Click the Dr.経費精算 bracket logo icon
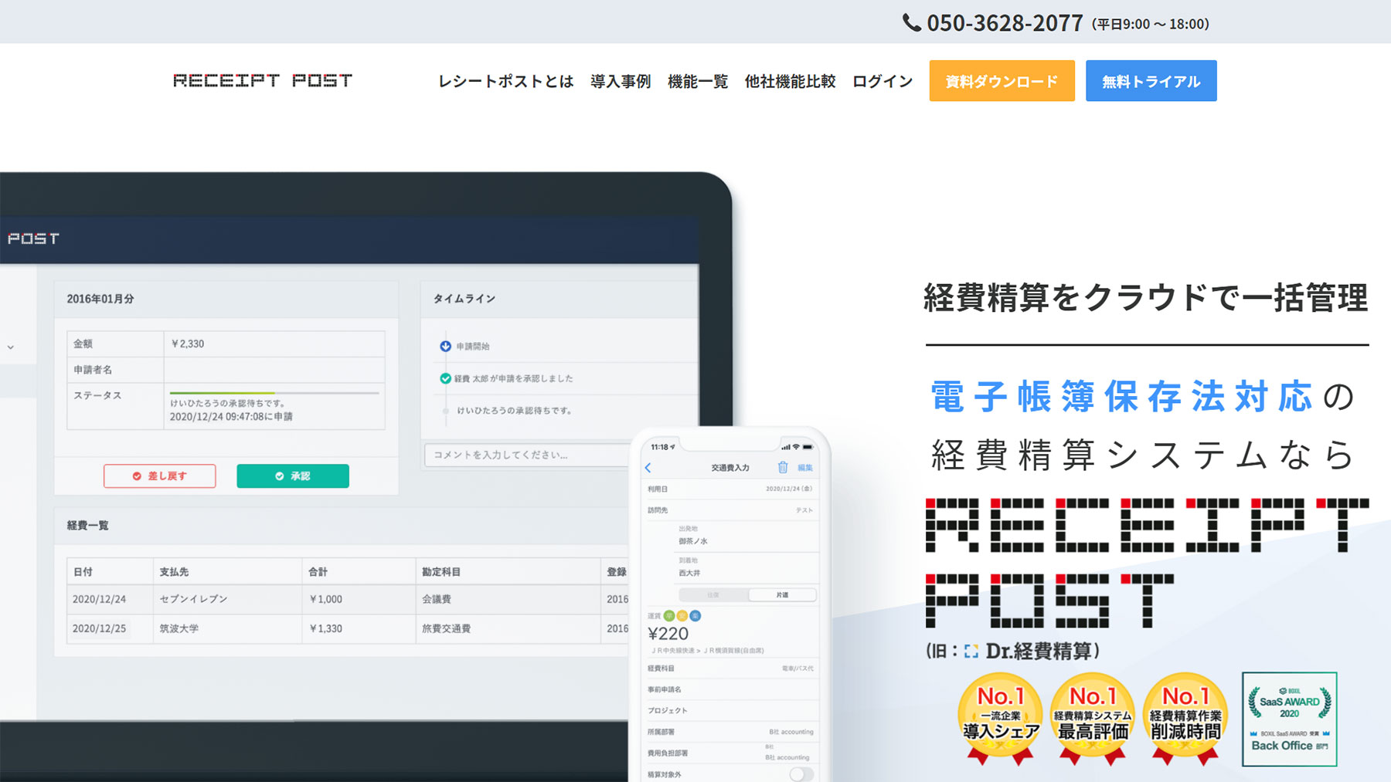The height and width of the screenshot is (782, 1391). tap(971, 652)
